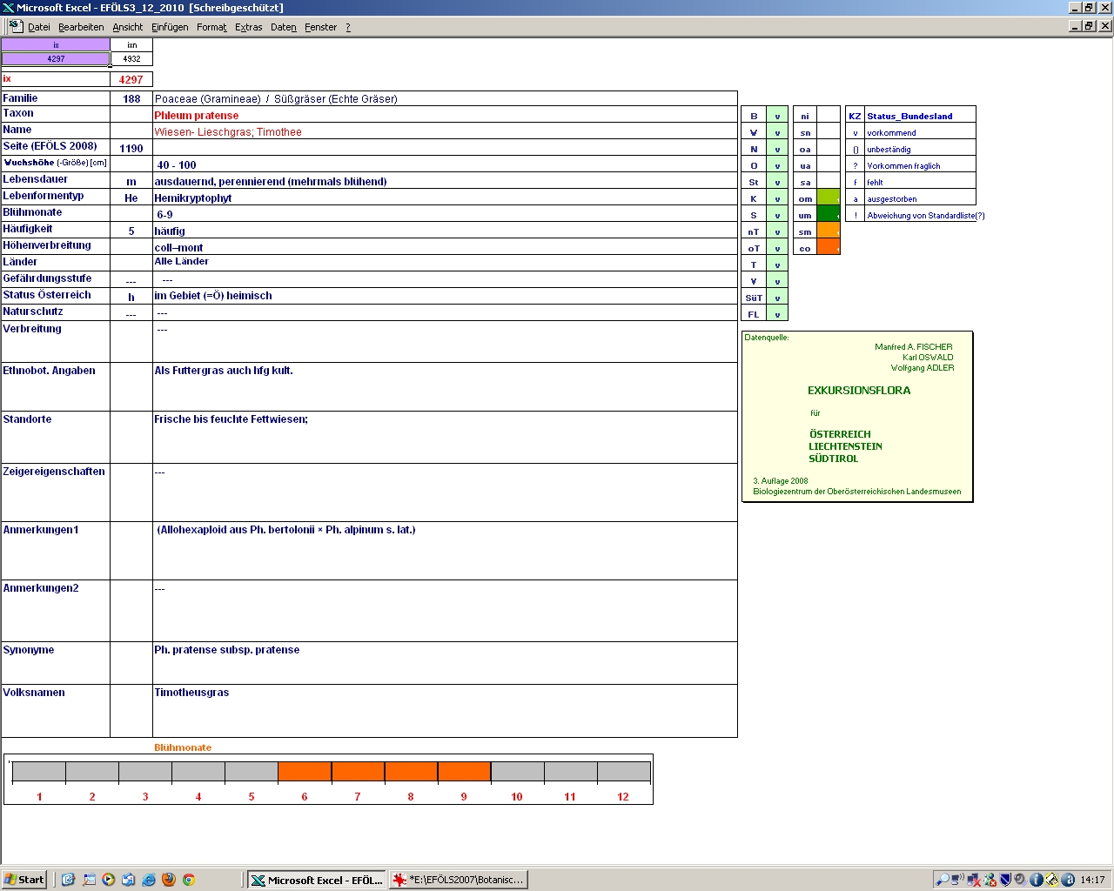Screen dimensions: 1114x891
Task: Click the magnifier icon in system tray
Action: tap(942, 880)
